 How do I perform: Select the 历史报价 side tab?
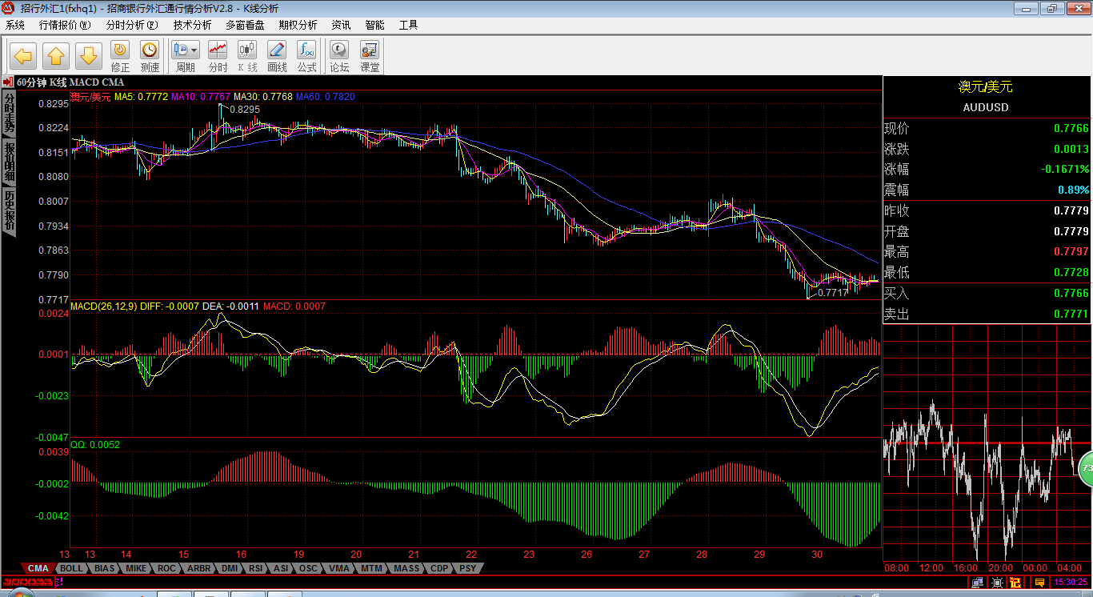click(9, 210)
